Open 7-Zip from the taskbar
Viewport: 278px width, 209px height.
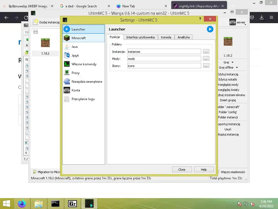click(72, 204)
